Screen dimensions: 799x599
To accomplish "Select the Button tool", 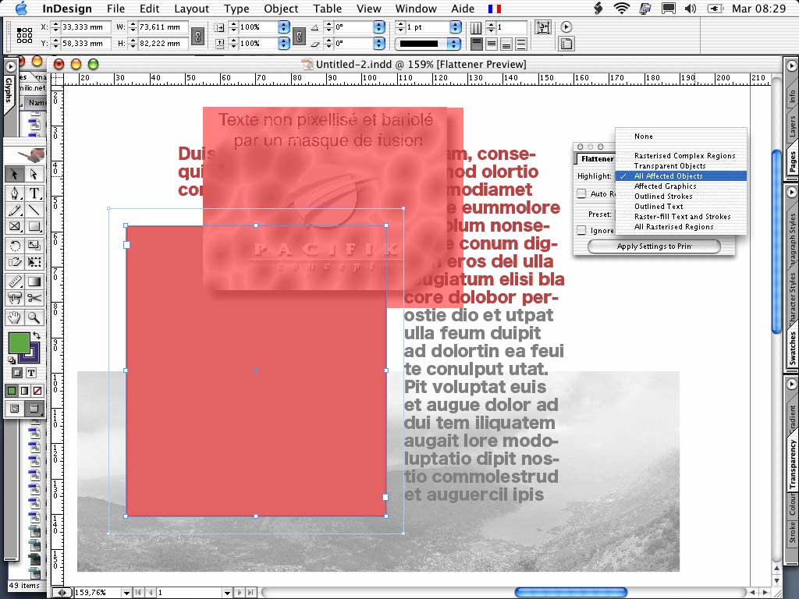I will [15, 298].
